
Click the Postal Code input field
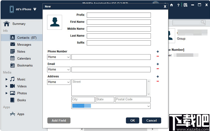tap(133, 99)
